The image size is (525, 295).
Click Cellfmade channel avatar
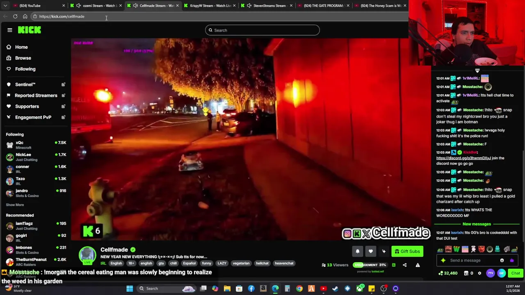[87, 255]
